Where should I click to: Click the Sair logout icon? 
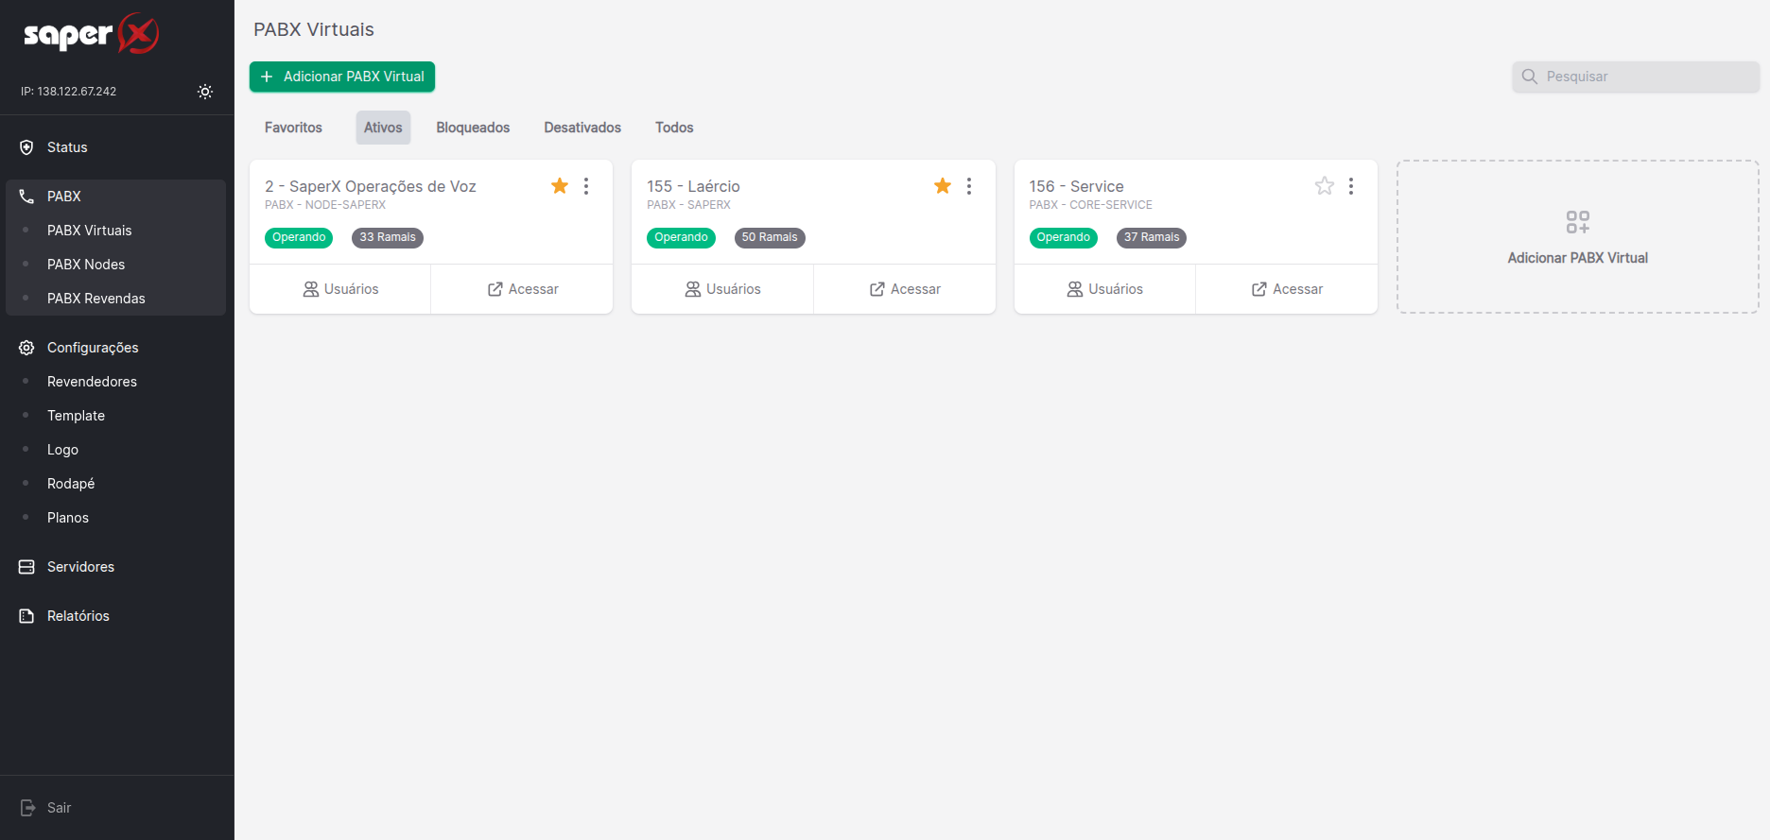click(27, 808)
